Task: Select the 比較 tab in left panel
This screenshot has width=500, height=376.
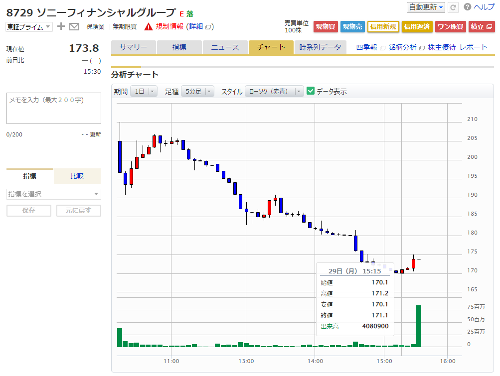Action: pos(77,176)
